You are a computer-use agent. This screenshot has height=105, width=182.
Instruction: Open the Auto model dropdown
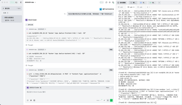pyautogui.click(x=99, y=100)
